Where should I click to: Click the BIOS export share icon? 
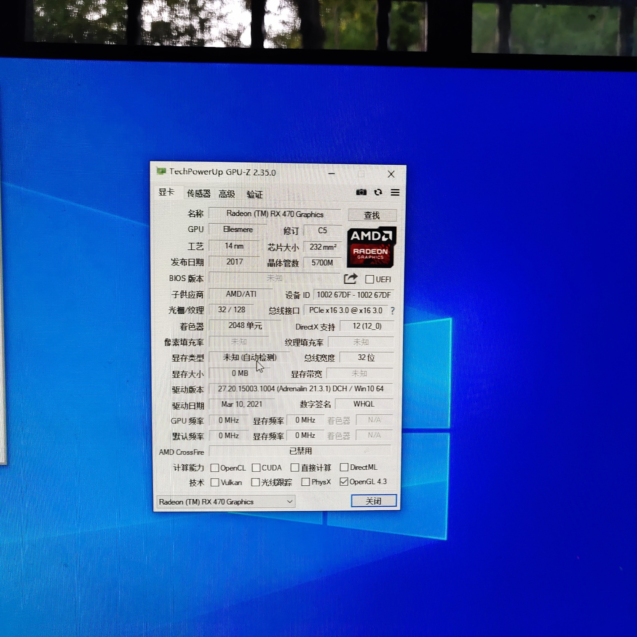[x=351, y=278]
